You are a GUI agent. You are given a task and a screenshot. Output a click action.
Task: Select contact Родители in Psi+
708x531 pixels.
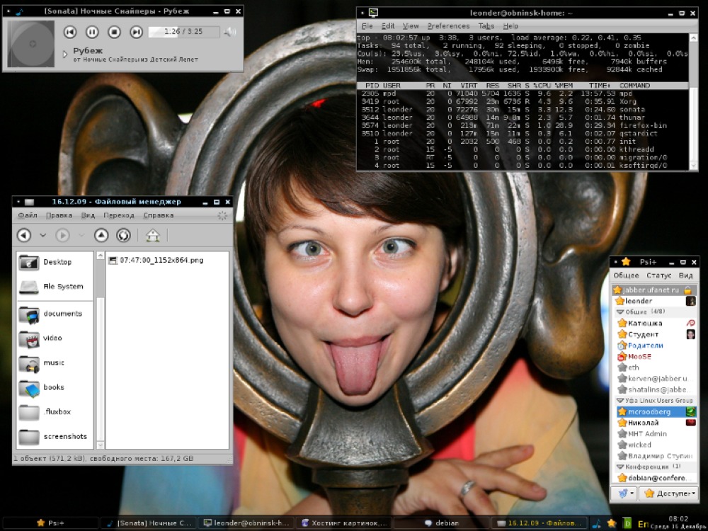point(656,346)
